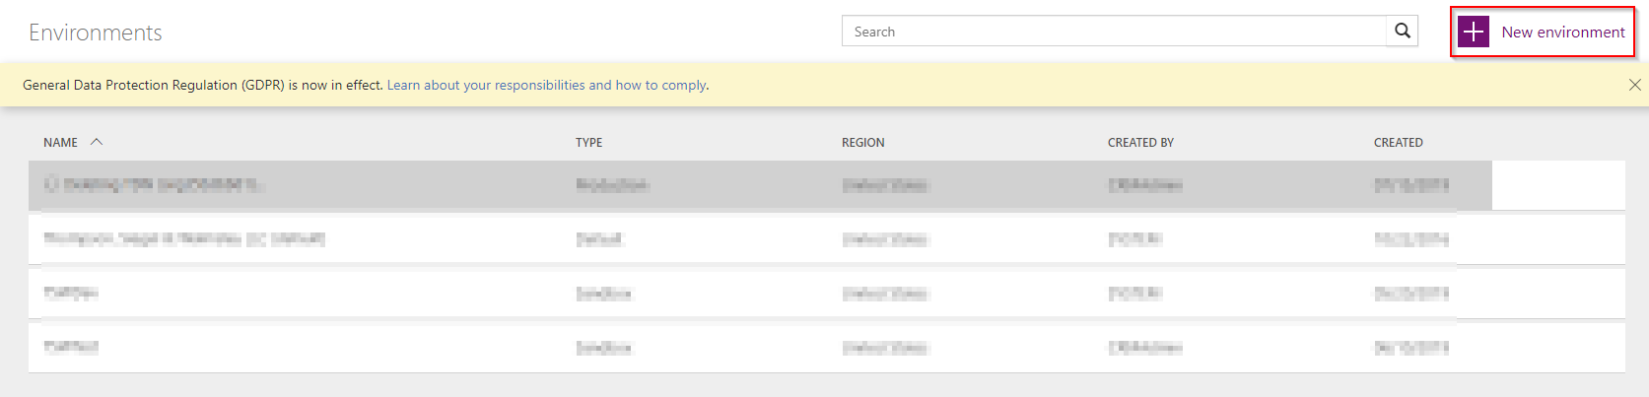Click the second row's created date
Screen dimensions: 1649x397
click(x=1410, y=239)
